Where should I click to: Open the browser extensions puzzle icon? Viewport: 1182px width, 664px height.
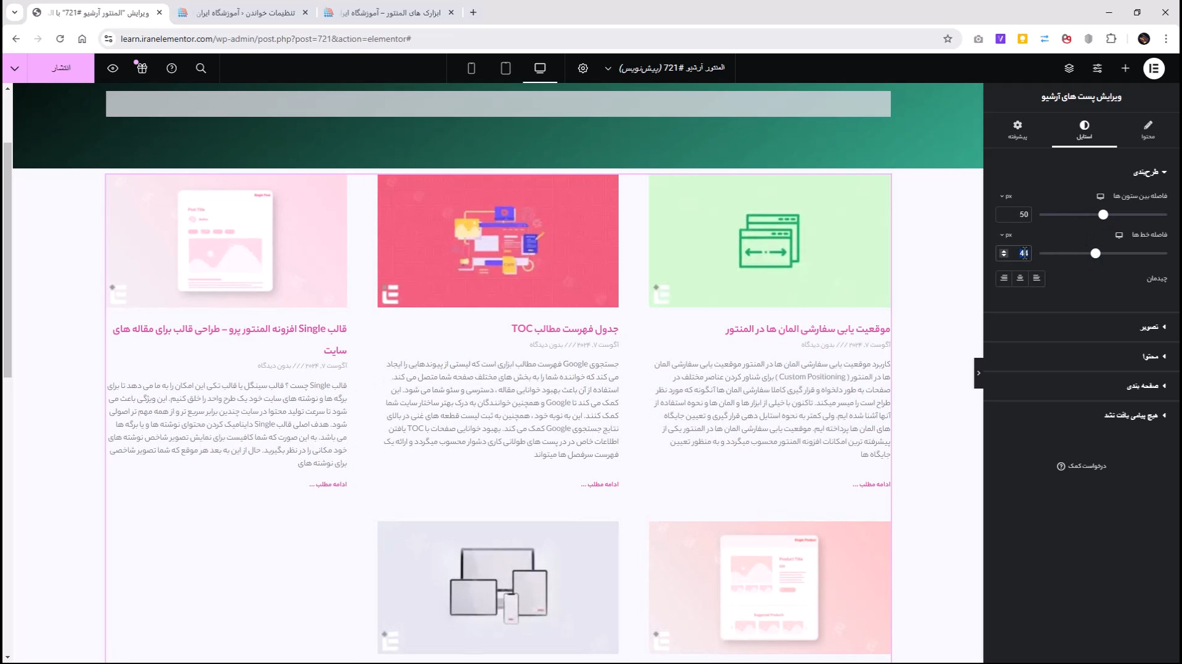(1111, 39)
